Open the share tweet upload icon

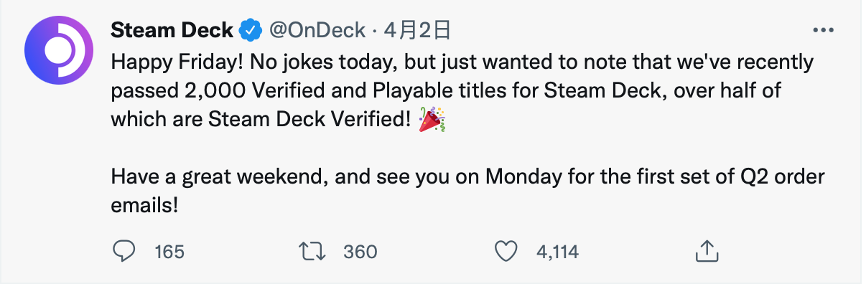tap(707, 251)
